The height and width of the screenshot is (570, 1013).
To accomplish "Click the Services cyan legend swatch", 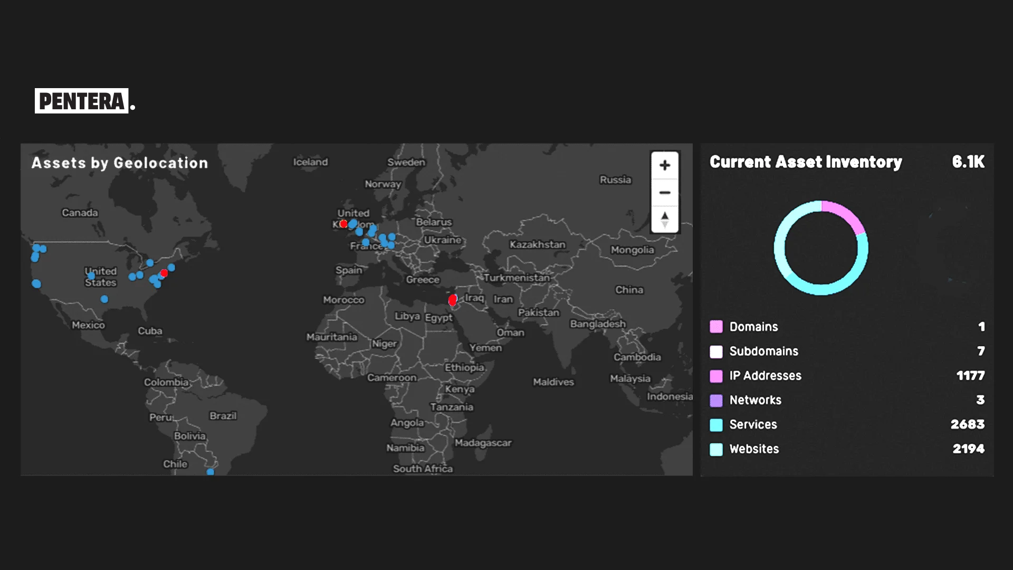I will 716,425.
